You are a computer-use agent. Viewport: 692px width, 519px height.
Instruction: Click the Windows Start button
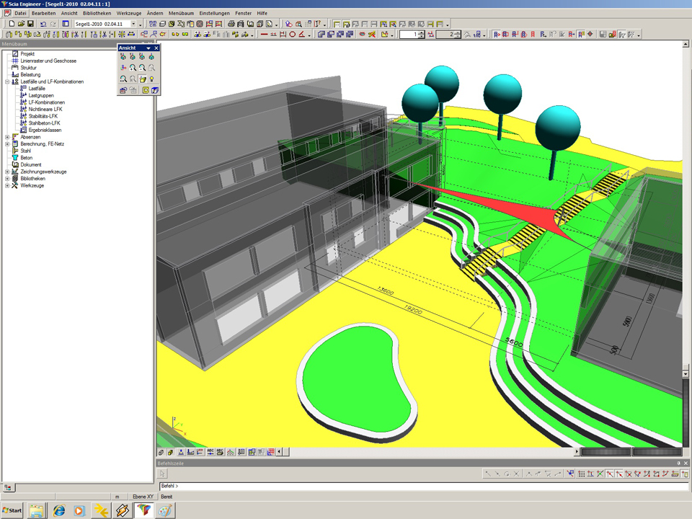(x=12, y=510)
